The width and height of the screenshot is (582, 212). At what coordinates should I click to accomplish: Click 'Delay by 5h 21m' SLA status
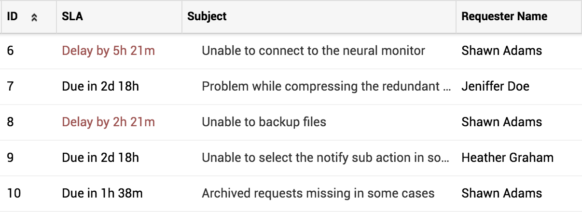pyautogui.click(x=108, y=51)
